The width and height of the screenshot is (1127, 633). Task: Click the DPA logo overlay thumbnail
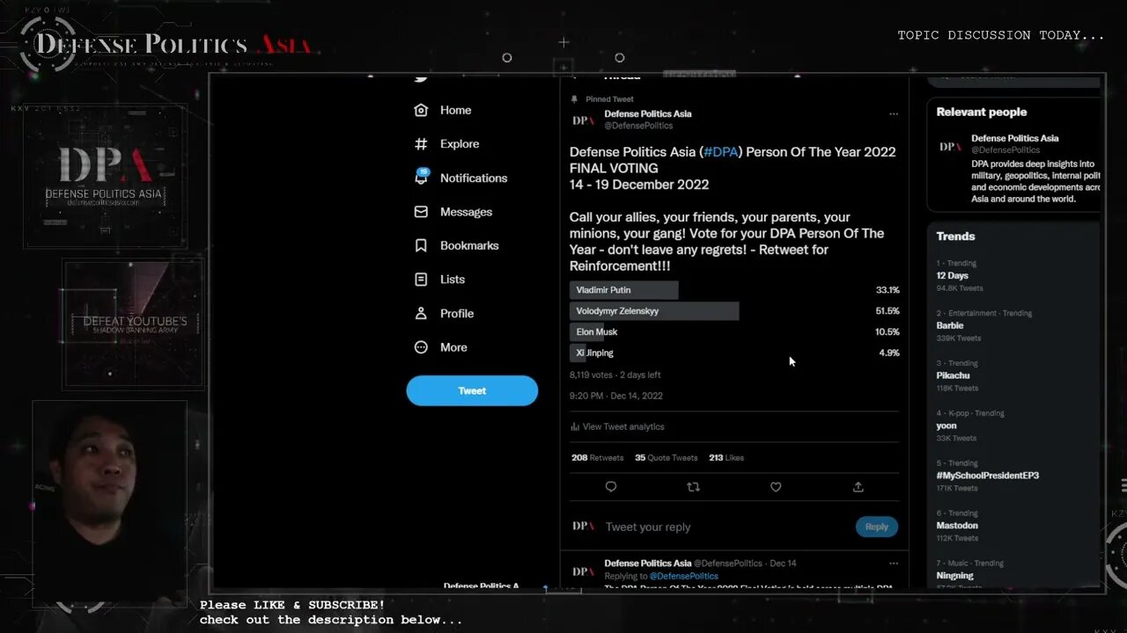tap(106, 176)
